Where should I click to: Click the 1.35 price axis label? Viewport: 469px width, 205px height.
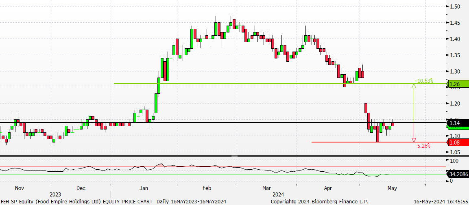[x=455, y=55]
